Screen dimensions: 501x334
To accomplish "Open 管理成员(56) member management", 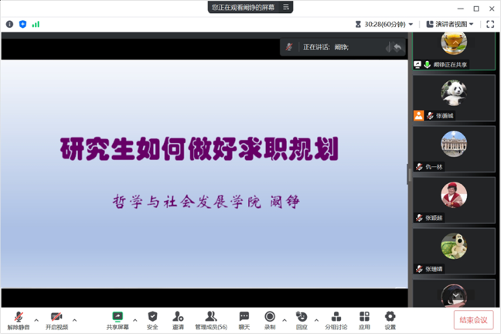I will [210, 320].
